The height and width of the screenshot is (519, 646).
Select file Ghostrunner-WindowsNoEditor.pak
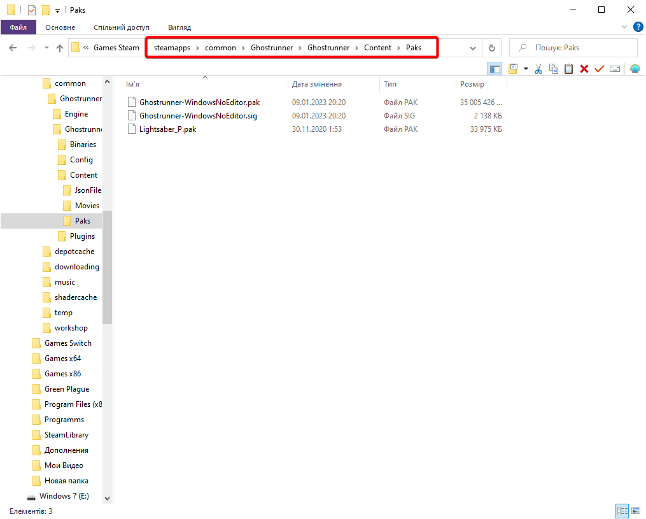[200, 103]
